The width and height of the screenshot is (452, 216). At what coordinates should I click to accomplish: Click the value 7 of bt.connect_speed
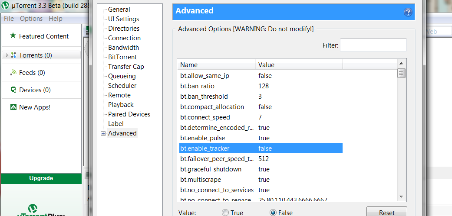coord(260,117)
